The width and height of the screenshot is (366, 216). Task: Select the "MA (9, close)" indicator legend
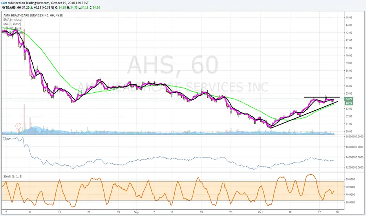(12, 24)
